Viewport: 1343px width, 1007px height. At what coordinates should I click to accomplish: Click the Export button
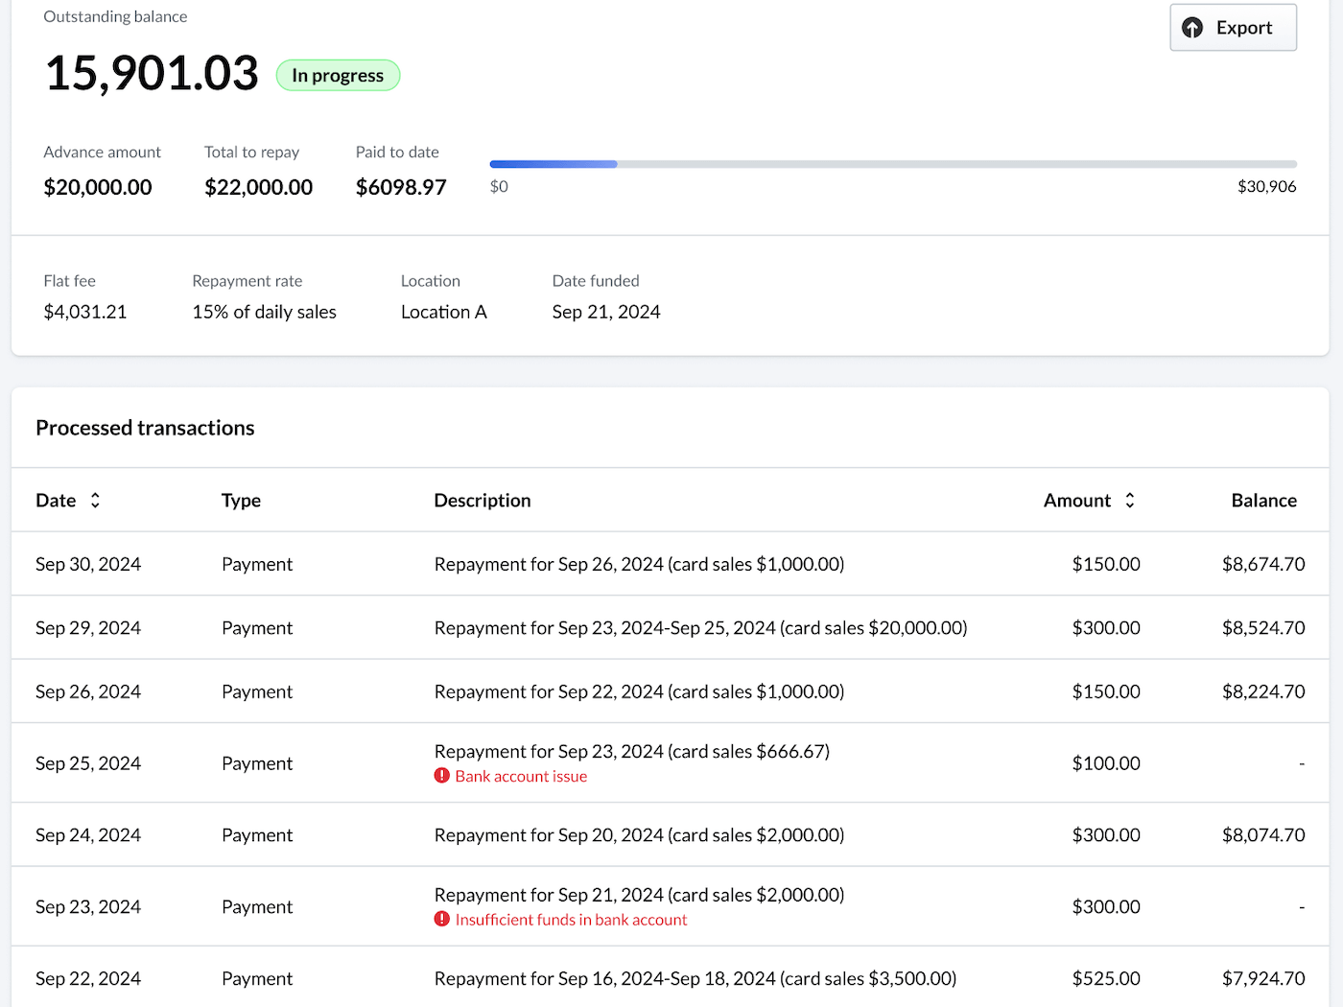tap(1233, 28)
